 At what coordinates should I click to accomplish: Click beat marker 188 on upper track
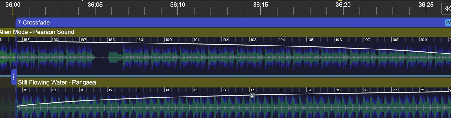click(x=112, y=40)
